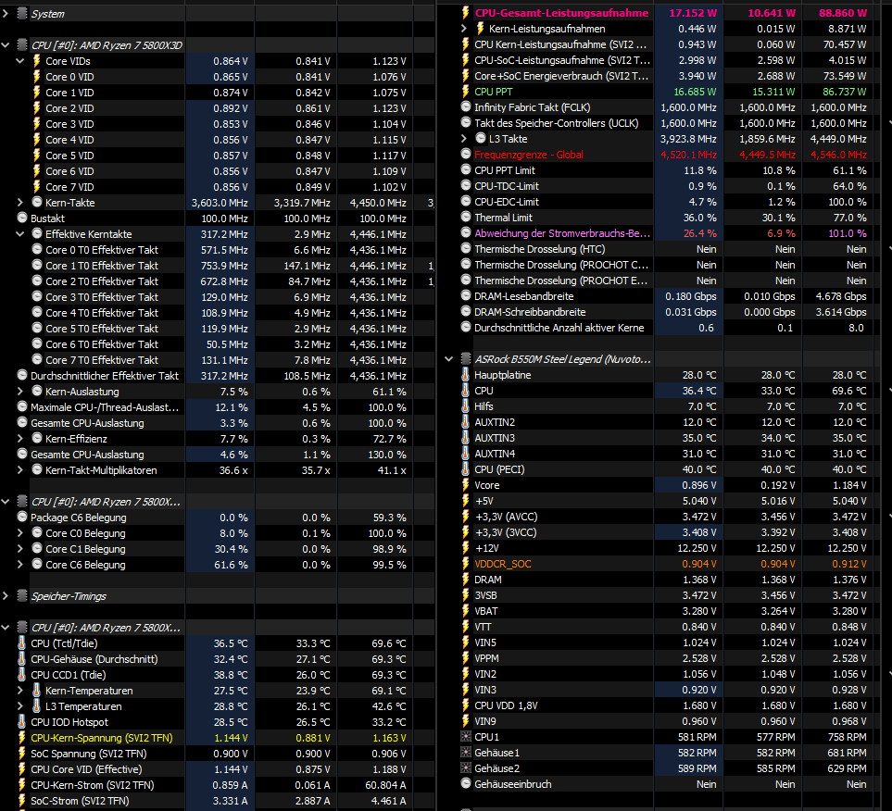Screen dimensions: 892x811
Task: Click the clock icon of Core 5 T0 Effektiver Takt
Action: (x=37, y=328)
